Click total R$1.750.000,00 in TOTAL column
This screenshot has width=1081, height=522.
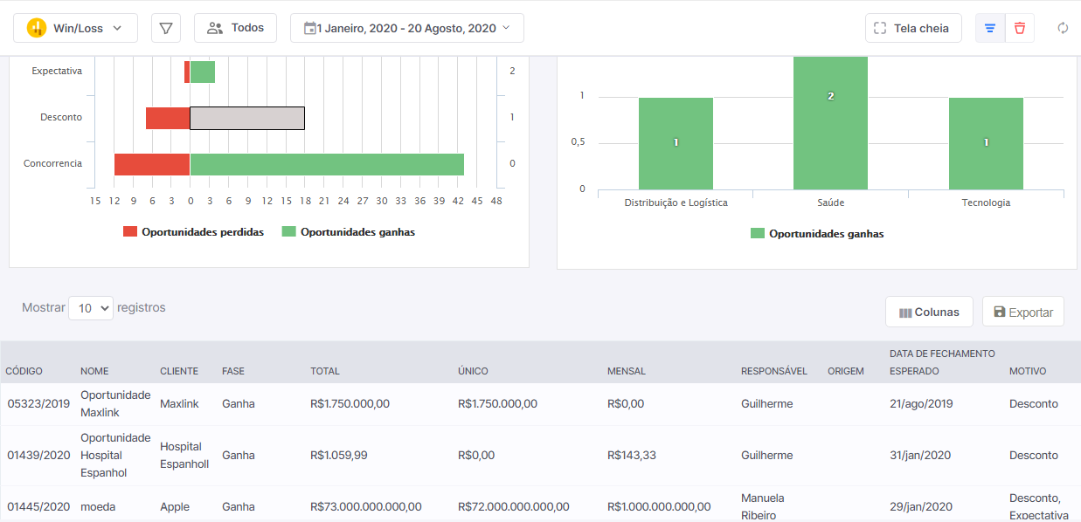click(x=350, y=404)
